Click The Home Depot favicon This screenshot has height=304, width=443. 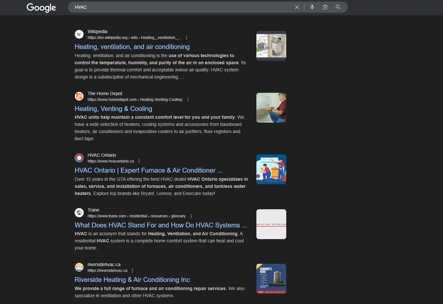(79, 96)
